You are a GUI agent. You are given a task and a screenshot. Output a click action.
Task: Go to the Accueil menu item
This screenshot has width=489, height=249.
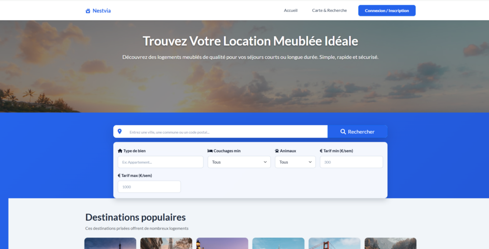[290, 11]
